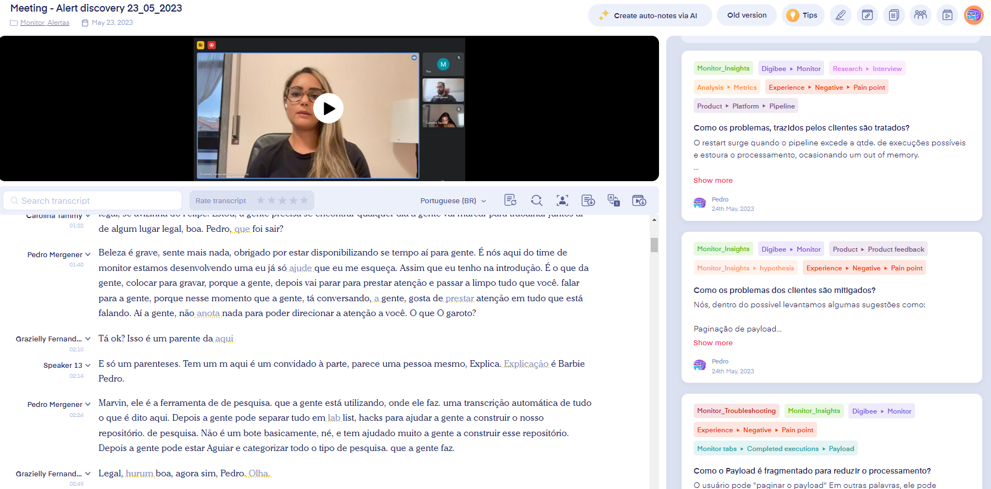Open the participants group icon
This screenshot has height=489, width=991.
tap(921, 15)
